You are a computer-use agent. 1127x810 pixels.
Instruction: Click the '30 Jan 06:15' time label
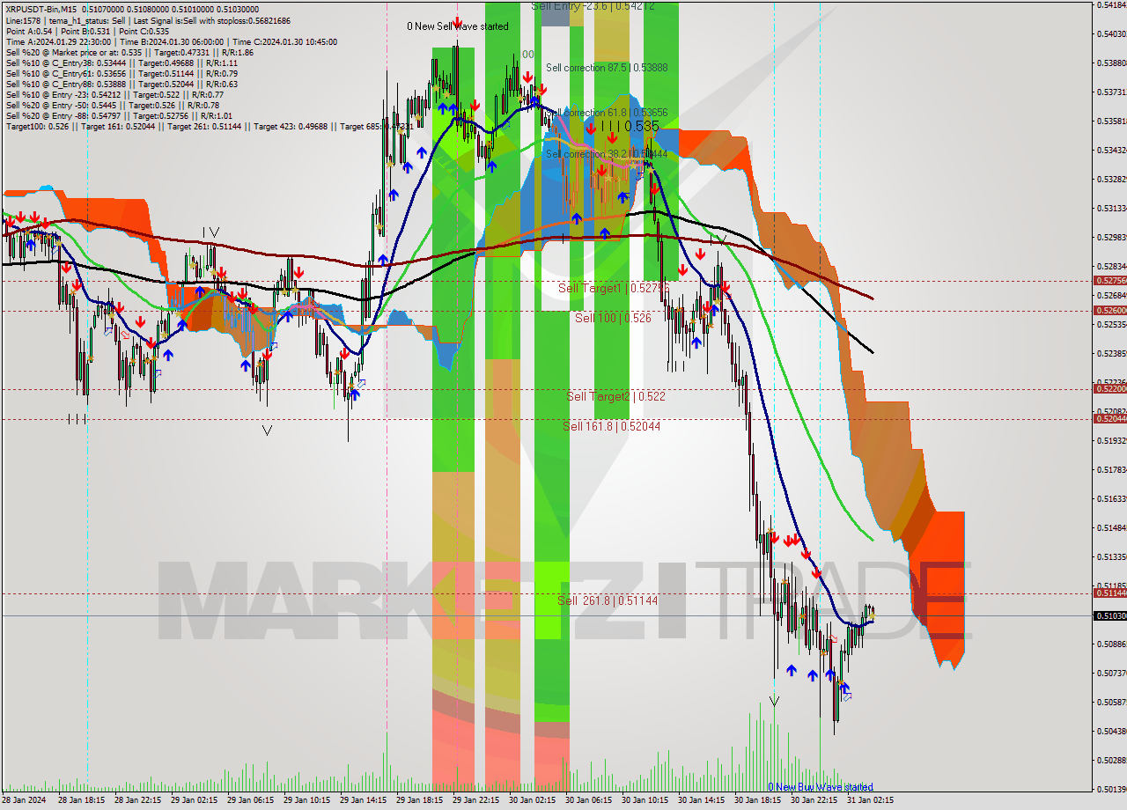[588, 801]
